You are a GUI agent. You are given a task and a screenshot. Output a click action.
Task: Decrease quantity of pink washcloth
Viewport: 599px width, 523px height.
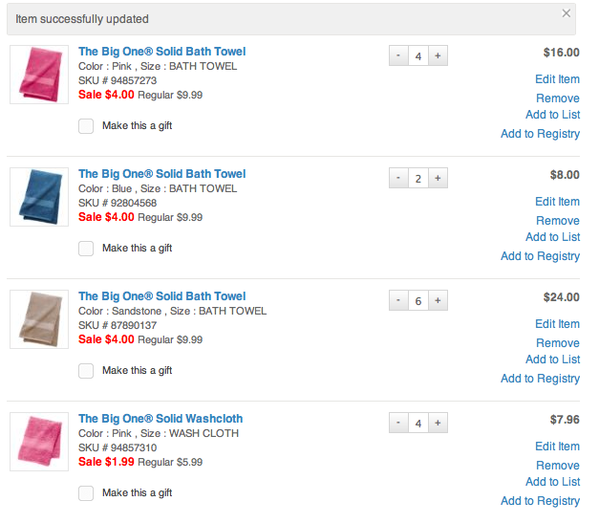pyautogui.click(x=398, y=423)
